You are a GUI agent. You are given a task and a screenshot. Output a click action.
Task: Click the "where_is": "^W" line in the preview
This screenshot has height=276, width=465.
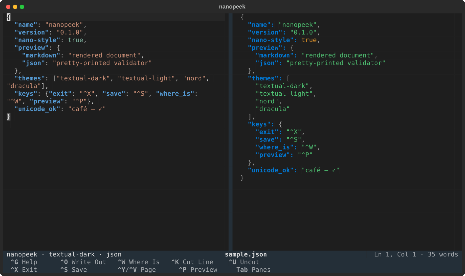288,147
